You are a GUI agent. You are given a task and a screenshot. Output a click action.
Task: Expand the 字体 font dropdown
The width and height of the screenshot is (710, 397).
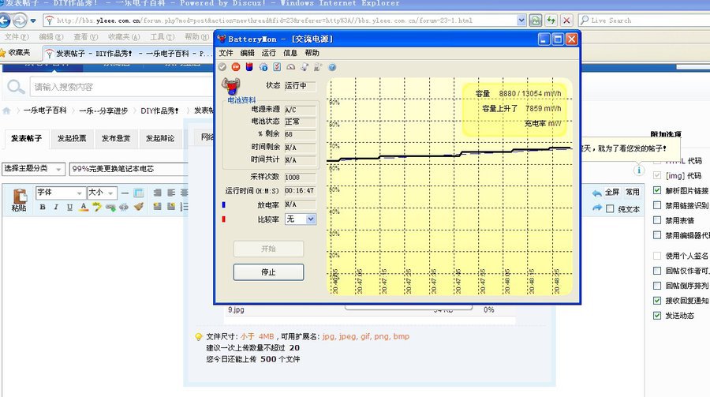coord(60,193)
